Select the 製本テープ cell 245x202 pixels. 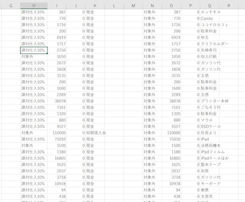tap(210, 165)
